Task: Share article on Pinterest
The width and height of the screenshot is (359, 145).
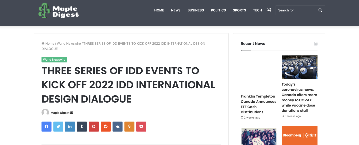Action: [x=94, y=127]
